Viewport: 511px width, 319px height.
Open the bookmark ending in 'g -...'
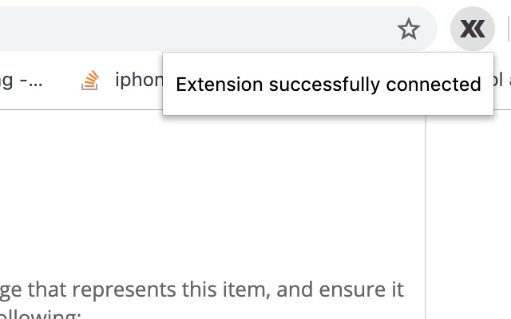tap(21, 80)
